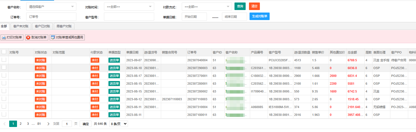Go to next page using right arrow
Screen dimensions: 416x132
point(48,124)
